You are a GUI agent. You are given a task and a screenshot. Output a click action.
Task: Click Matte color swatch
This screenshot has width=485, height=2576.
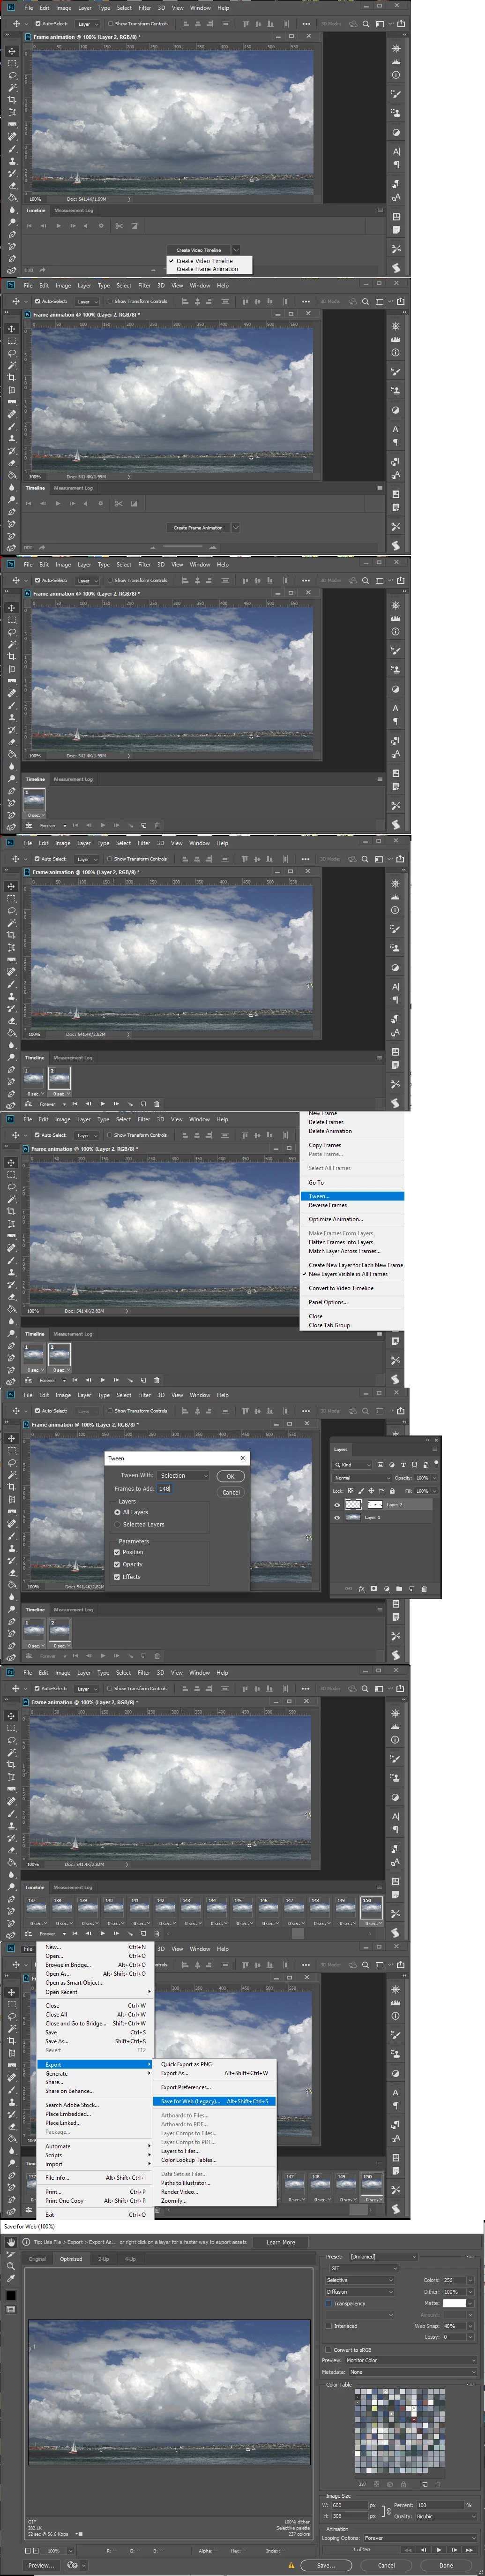coord(454,2303)
